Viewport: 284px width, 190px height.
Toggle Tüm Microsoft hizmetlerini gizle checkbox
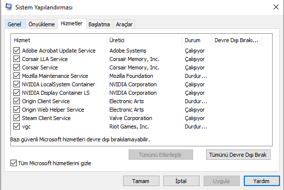(13, 163)
